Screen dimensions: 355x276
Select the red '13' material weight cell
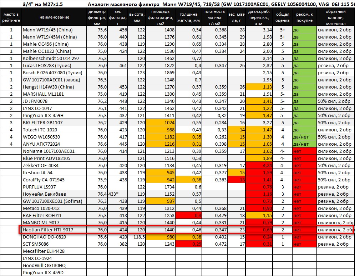[x=236, y=180]
